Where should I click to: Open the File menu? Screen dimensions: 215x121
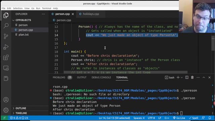coord(3,8)
